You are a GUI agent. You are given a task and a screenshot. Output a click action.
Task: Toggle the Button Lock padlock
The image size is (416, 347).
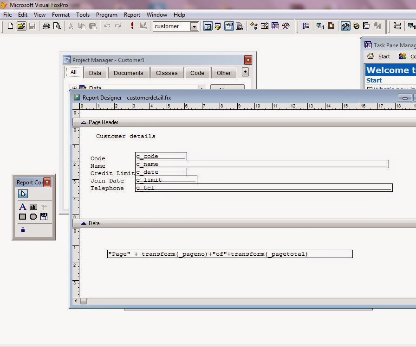tap(23, 230)
